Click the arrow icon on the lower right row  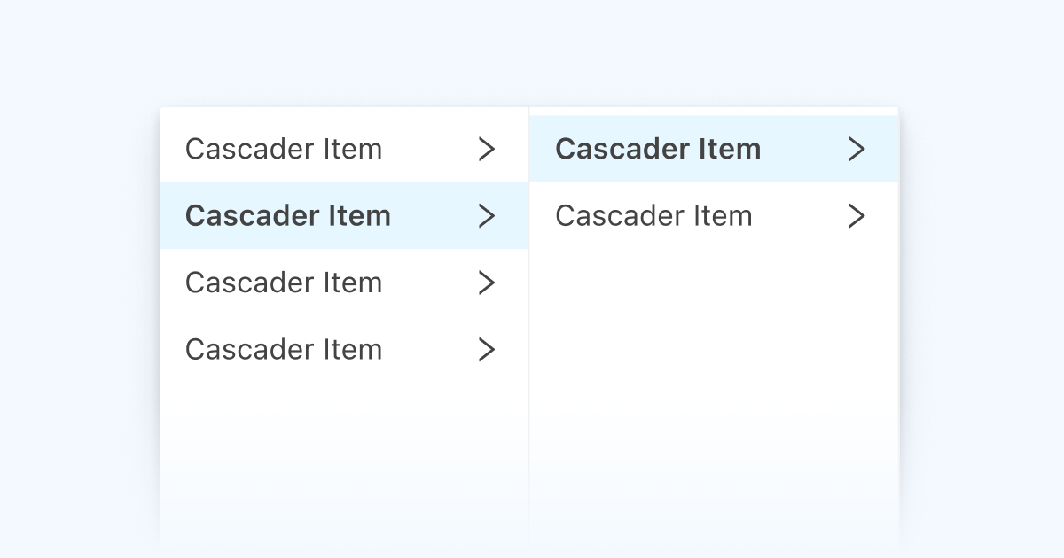[x=857, y=215]
